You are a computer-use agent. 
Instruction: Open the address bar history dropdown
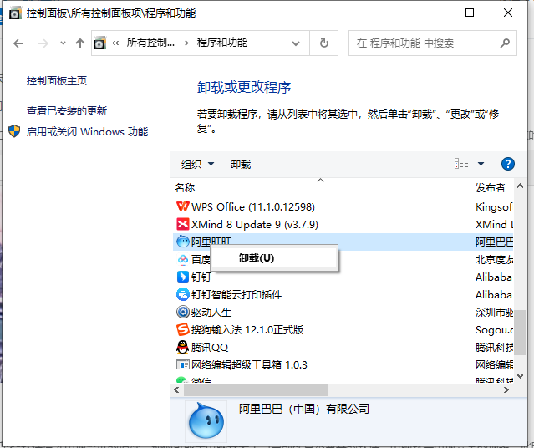click(296, 43)
